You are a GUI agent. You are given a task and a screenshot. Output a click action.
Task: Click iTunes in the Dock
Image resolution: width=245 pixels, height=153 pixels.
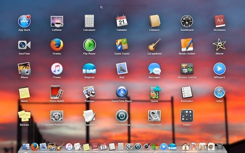pyautogui.click(x=69, y=147)
